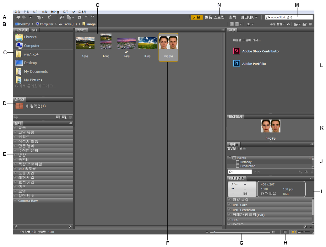Click the metadata panel scrollbar
326x247 pixels.
(x=313, y=207)
